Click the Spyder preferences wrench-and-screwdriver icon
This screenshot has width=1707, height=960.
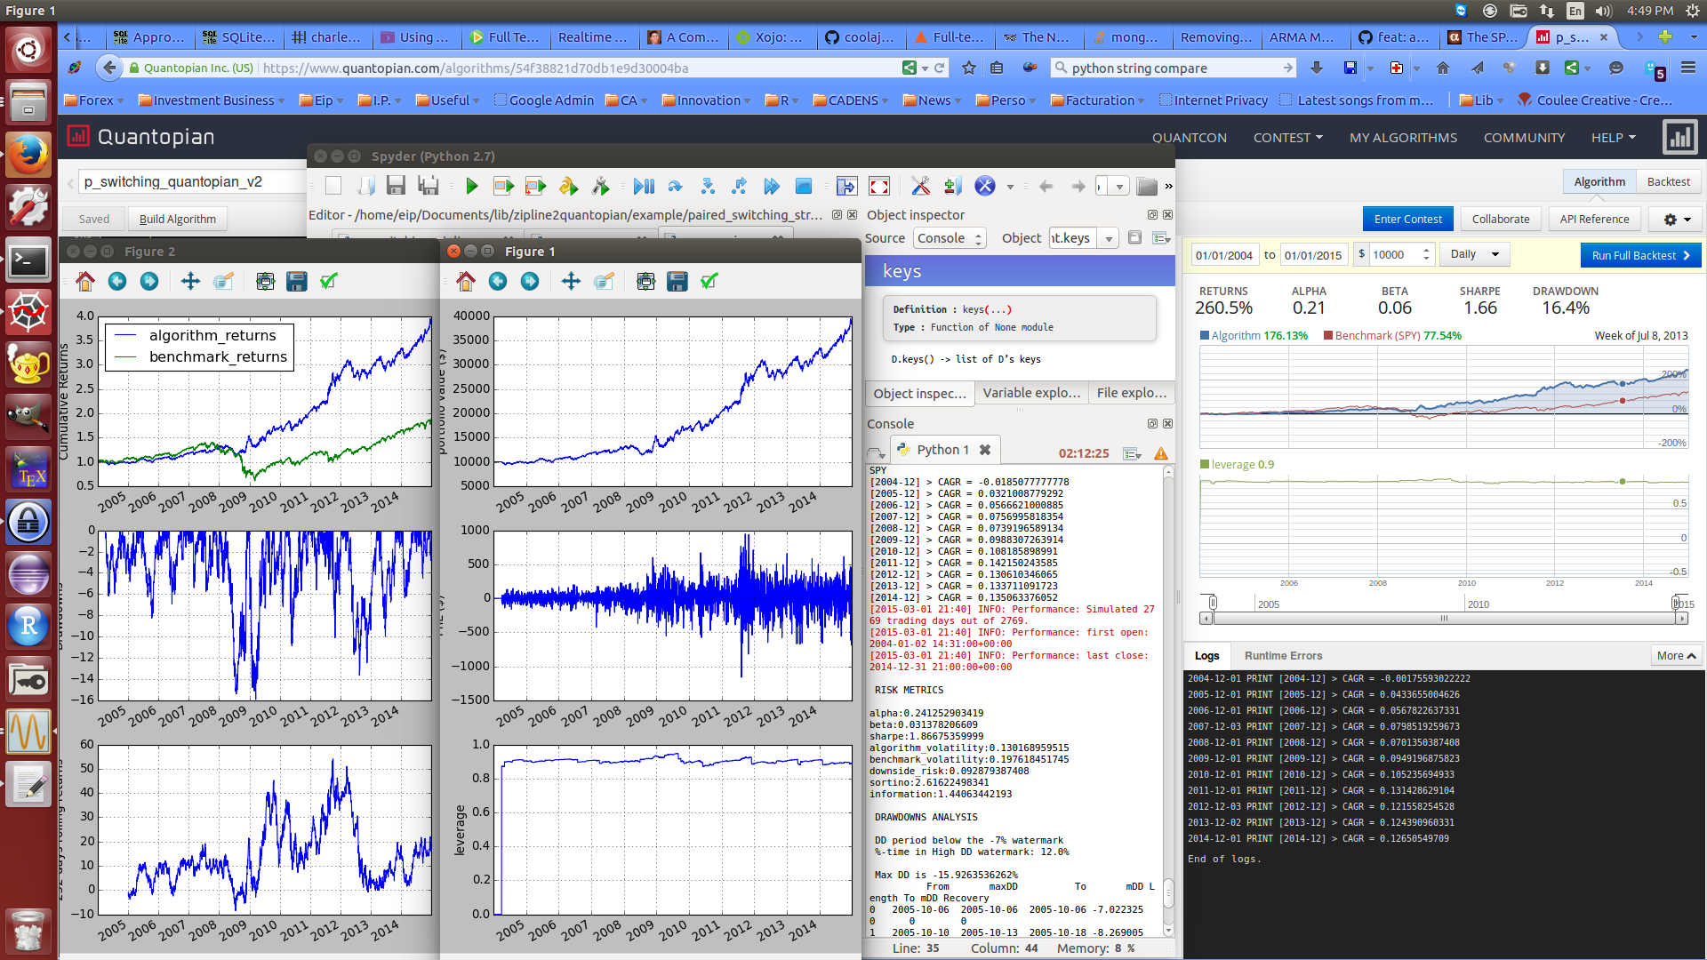(x=920, y=187)
